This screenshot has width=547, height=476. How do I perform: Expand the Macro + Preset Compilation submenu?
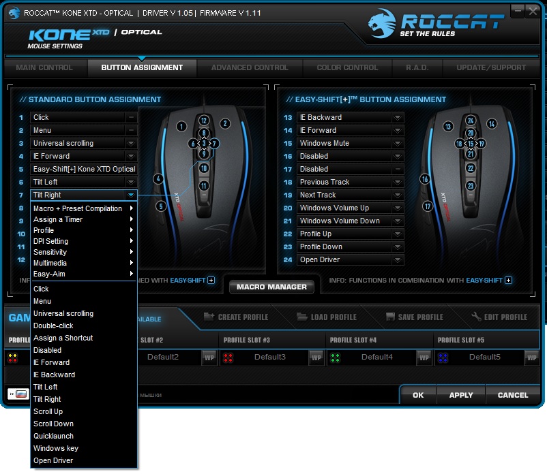coord(84,208)
